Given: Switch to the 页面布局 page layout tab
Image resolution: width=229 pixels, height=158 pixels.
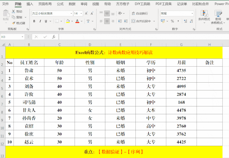Looking at the screenshot, I should tap(45, 4).
